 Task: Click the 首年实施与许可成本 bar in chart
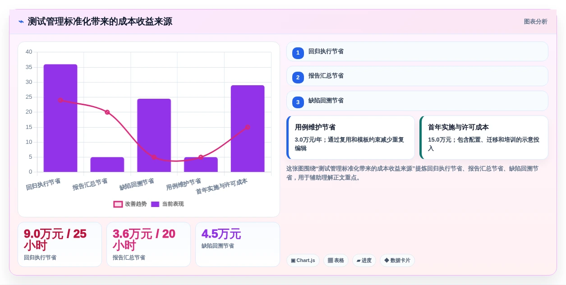248,129
